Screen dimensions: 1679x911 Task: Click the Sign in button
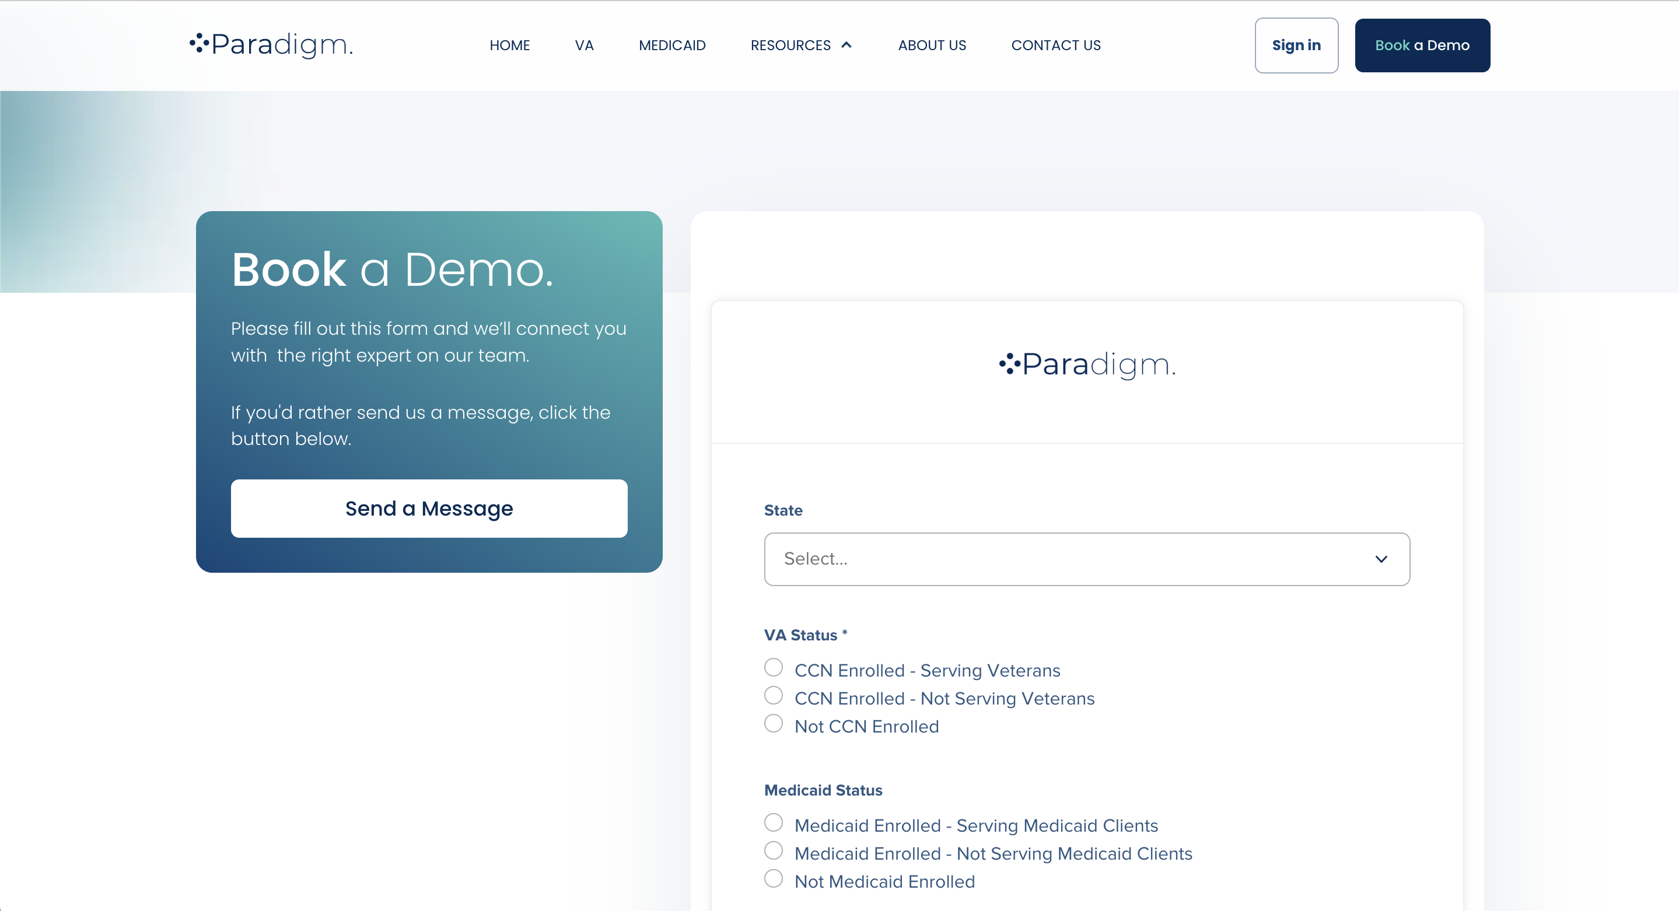(1296, 45)
